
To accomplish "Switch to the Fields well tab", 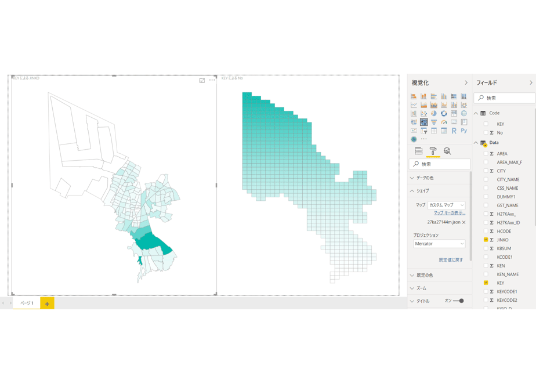I will pos(418,151).
